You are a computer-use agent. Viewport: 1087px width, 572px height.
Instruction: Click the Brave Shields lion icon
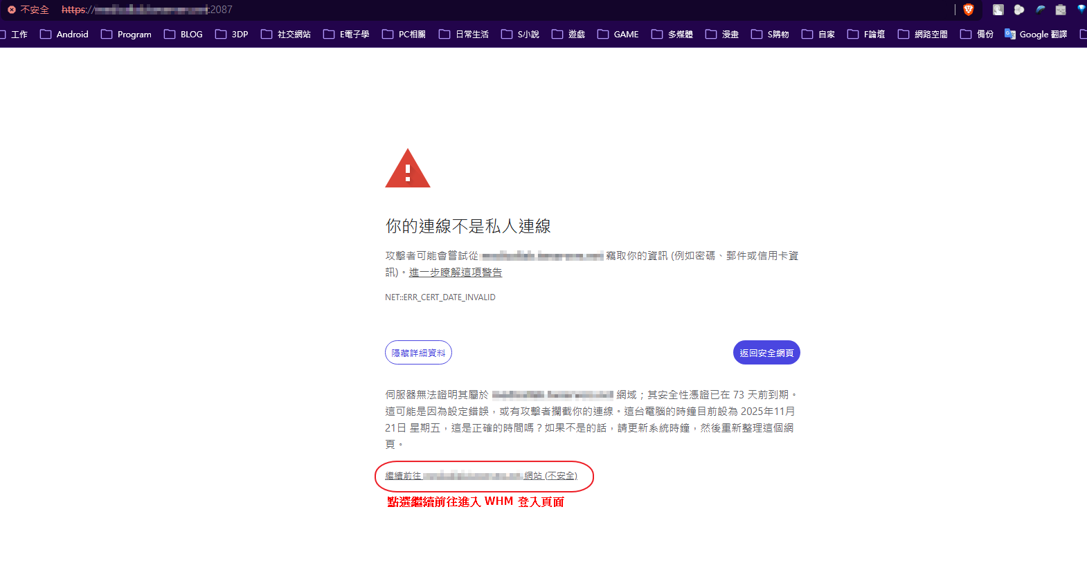pos(968,10)
